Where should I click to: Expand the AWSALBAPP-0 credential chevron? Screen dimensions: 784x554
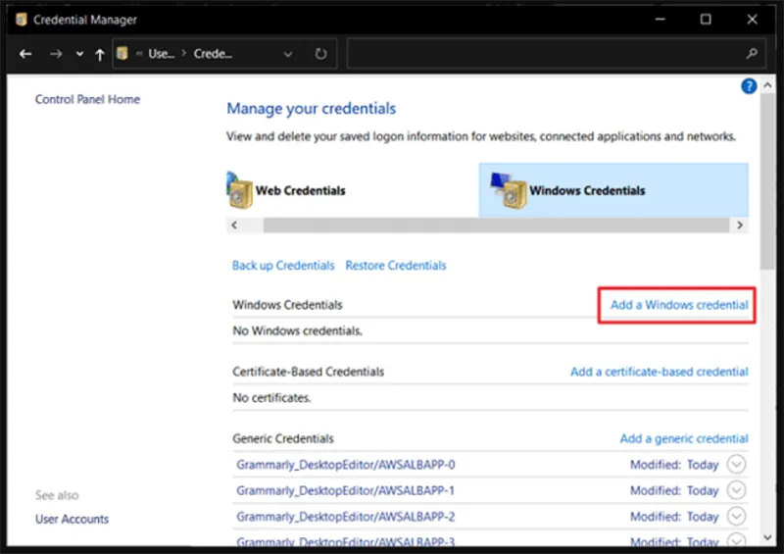(737, 465)
